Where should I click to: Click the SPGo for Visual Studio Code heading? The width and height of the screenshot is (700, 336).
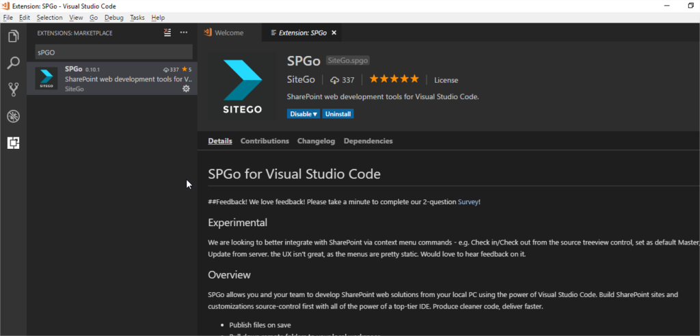[x=294, y=173]
